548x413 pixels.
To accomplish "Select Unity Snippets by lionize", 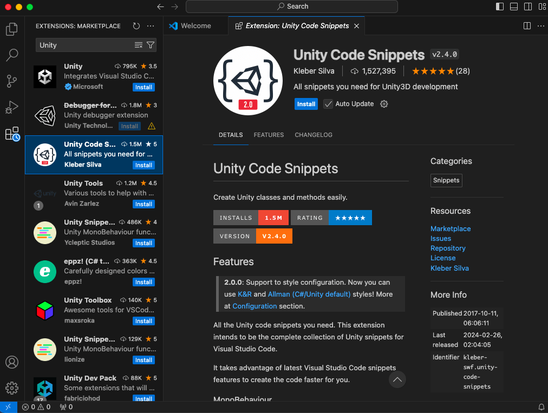I will (x=94, y=350).
